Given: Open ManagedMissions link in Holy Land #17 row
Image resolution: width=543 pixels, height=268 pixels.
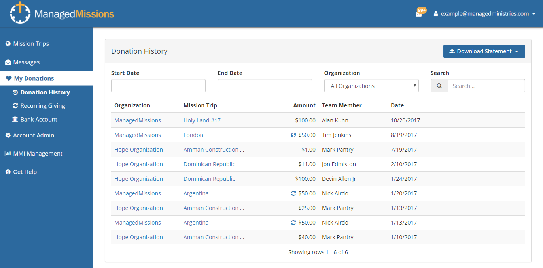Looking at the screenshot, I should tap(138, 120).
